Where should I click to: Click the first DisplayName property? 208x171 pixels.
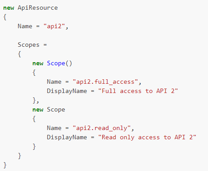(67, 91)
